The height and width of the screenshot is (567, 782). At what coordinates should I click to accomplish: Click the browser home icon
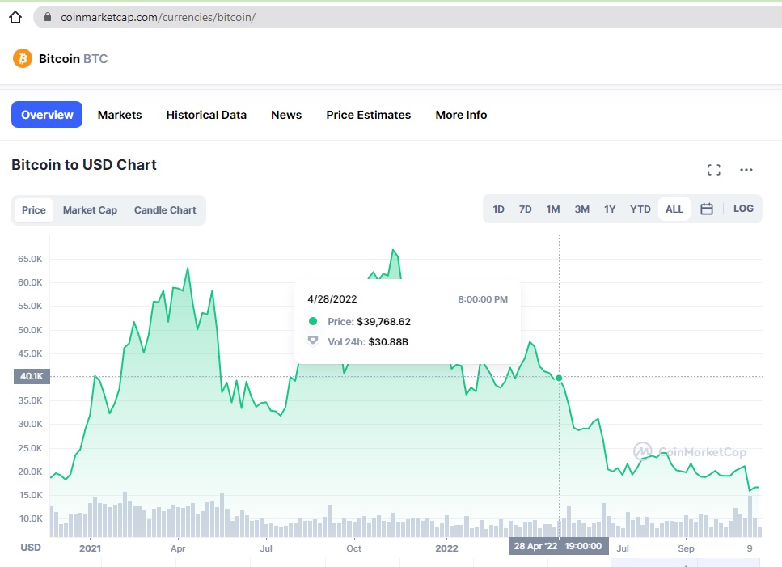[15, 18]
